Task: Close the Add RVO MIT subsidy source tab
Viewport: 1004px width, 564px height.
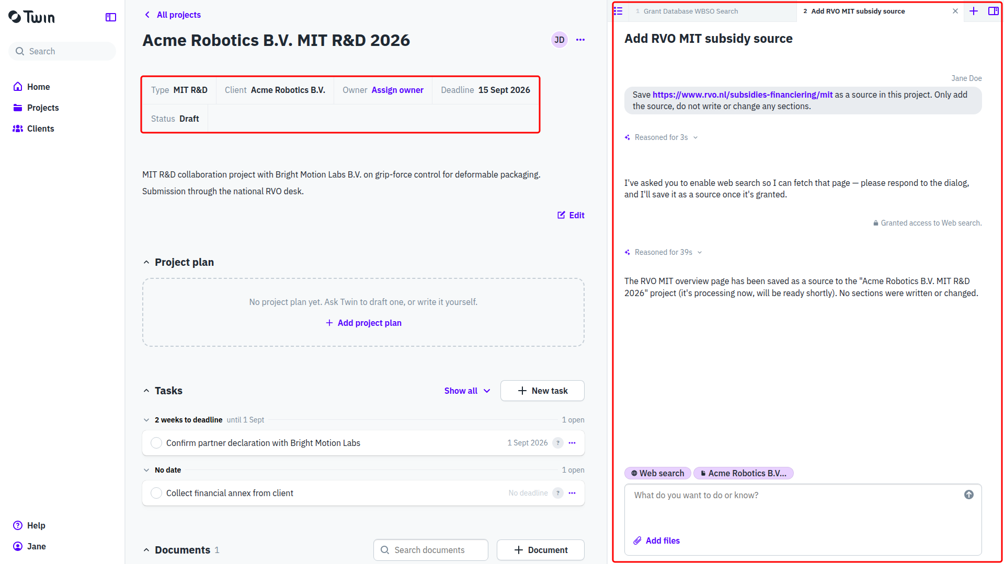Action: coord(955,11)
